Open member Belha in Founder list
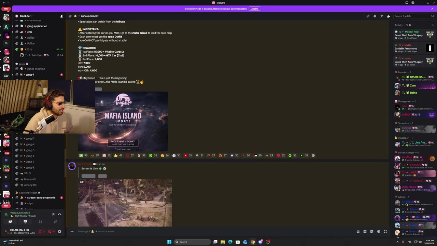This screenshot has height=246, width=437. [x=414, y=93]
